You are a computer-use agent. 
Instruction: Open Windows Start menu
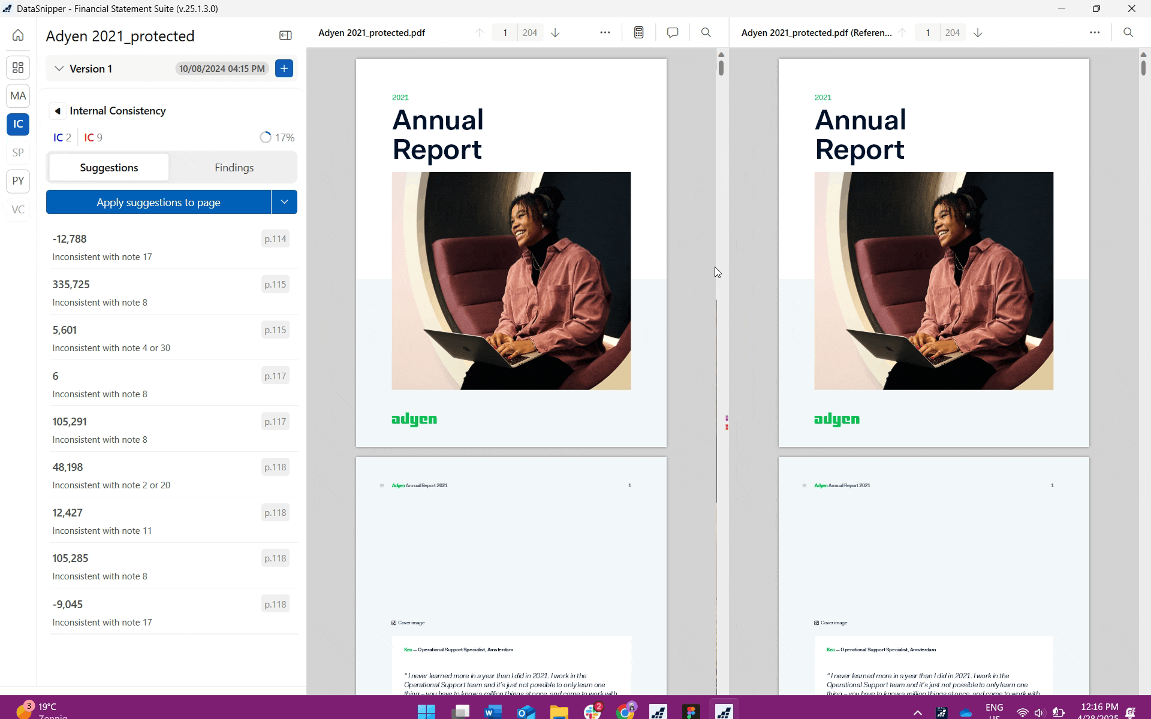426,711
